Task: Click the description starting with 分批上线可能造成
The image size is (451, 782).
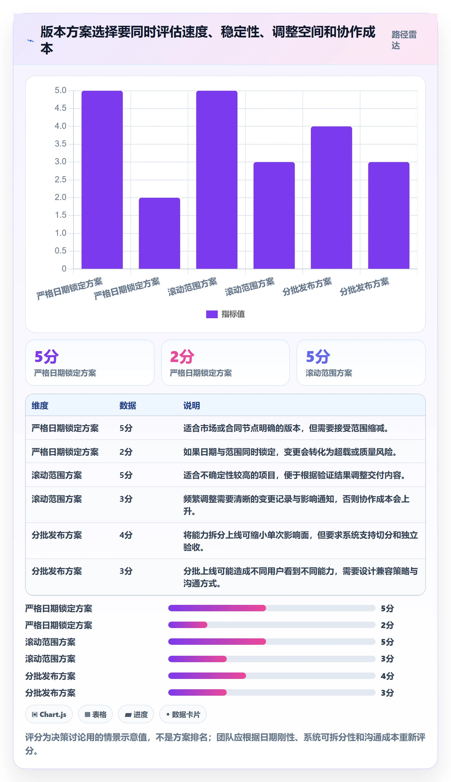Action: (x=301, y=577)
